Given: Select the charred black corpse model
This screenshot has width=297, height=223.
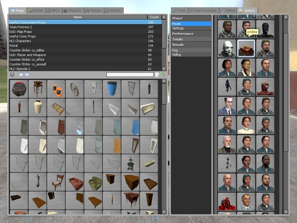Looking at the screenshot, I should 265,29.
